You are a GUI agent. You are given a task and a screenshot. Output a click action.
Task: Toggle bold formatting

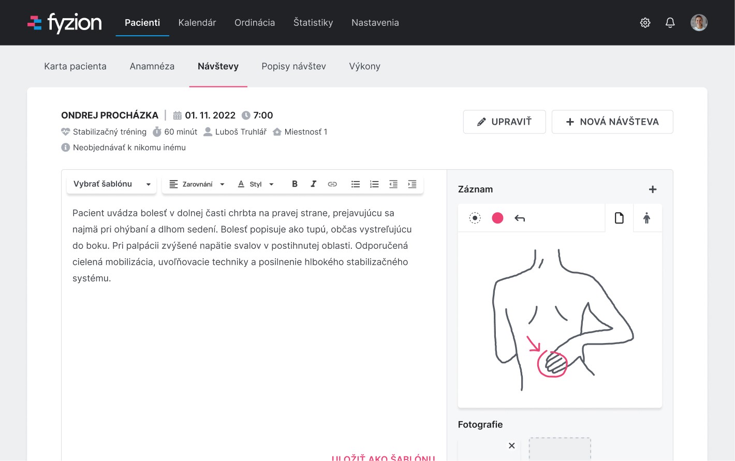295,184
